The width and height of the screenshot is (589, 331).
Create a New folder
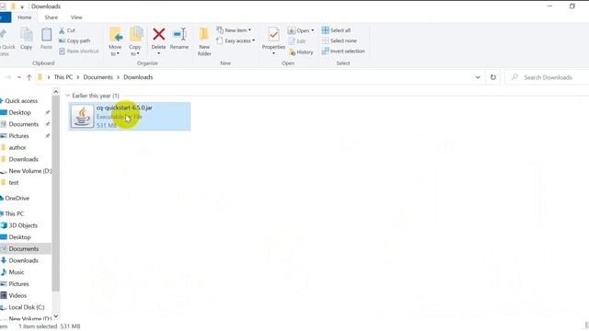coord(204,41)
